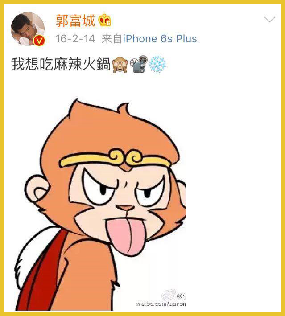This screenshot has height=316, width=285.
Task: Click the orange verified V badge
Action: (x=39, y=41)
